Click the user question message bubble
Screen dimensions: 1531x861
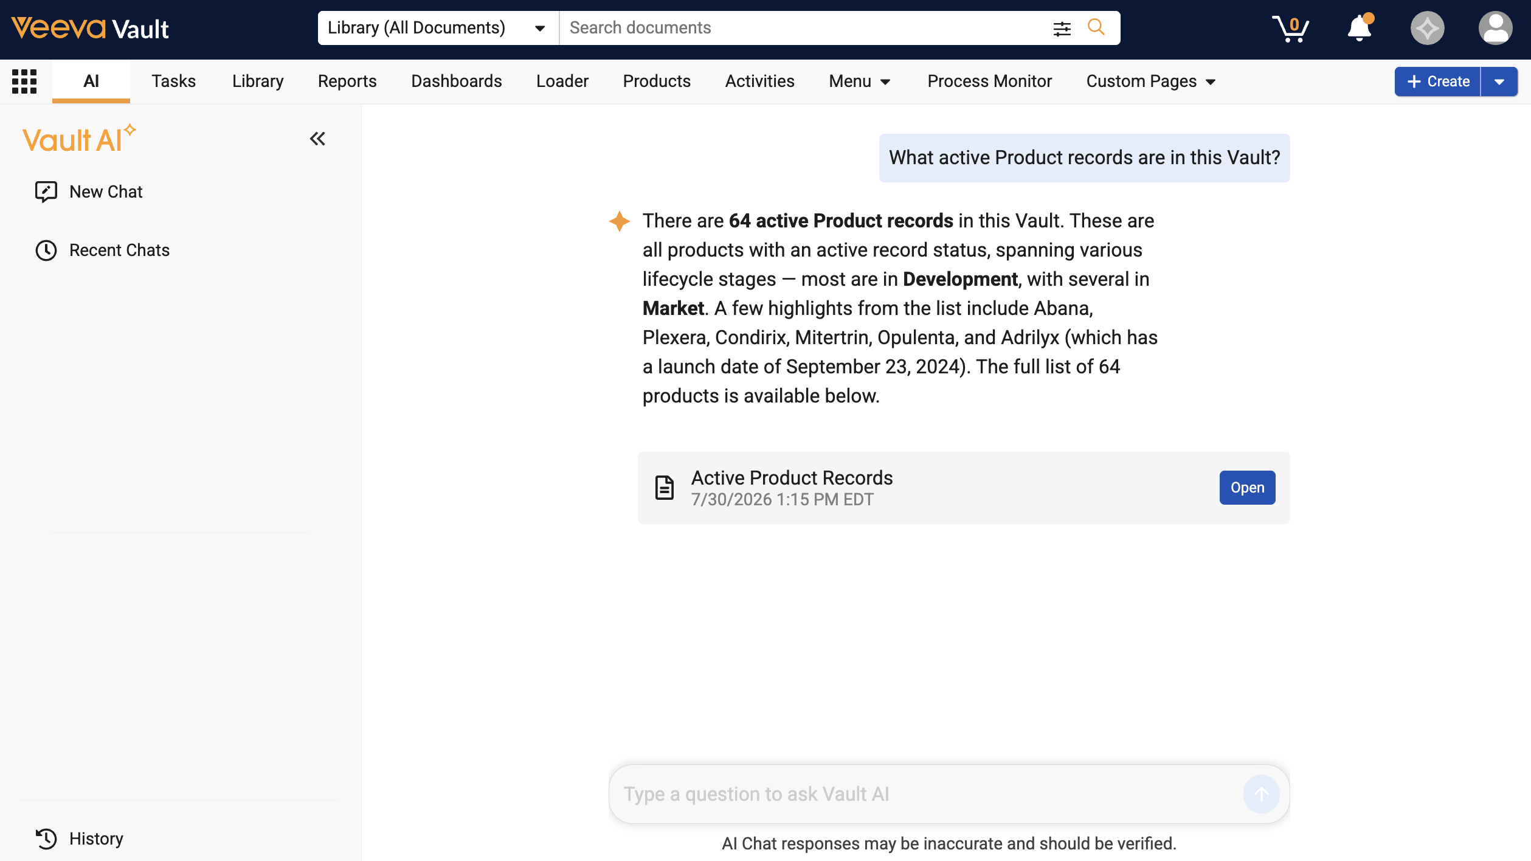[1084, 157]
